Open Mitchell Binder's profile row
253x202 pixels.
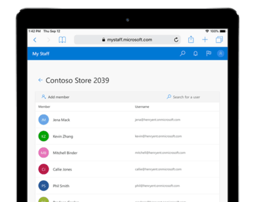click(127, 153)
